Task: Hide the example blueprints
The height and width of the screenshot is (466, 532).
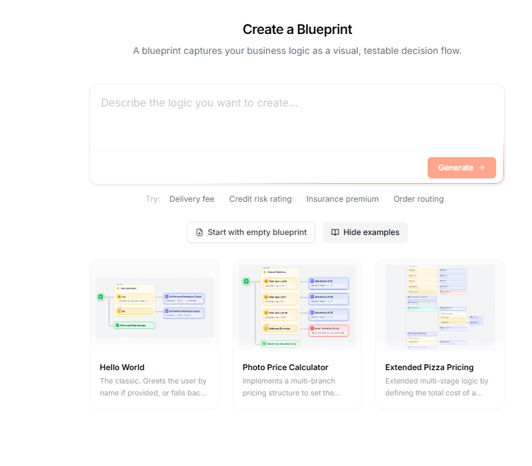Action: 365,232
